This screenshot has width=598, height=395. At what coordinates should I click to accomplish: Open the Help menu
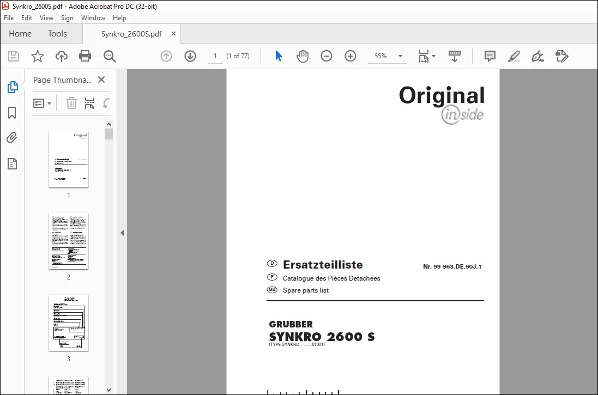(x=119, y=18)
